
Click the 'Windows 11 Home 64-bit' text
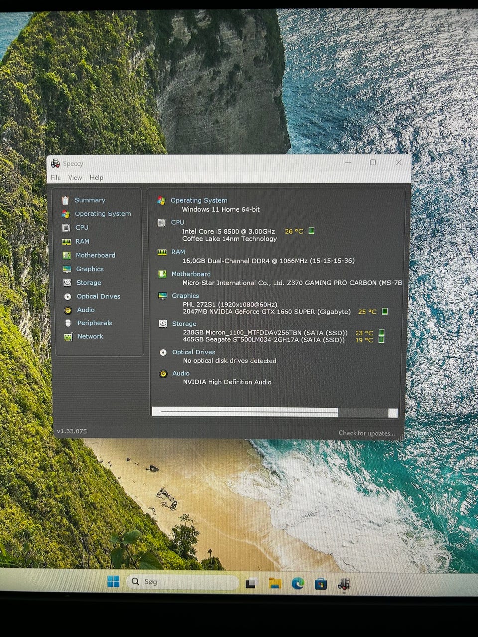[221, 210]
